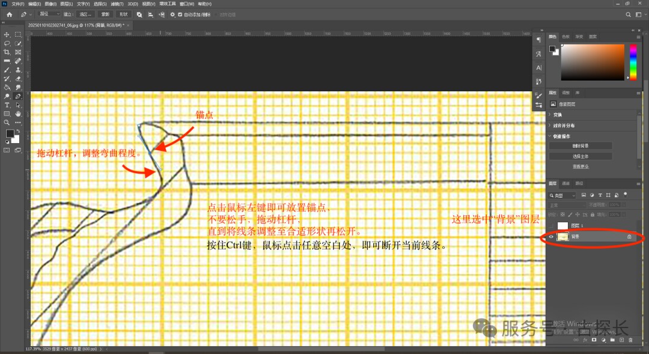Select the Dodge tool
Screen dimensions: 649x354
[x=7, y=96]
